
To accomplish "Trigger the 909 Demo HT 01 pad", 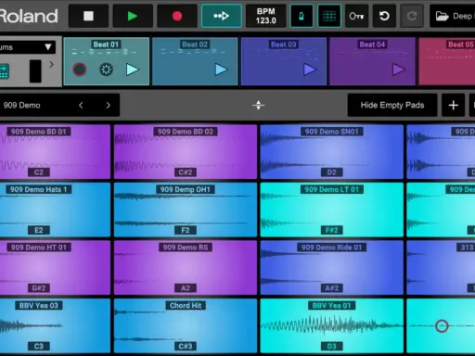I will point(55,268).
